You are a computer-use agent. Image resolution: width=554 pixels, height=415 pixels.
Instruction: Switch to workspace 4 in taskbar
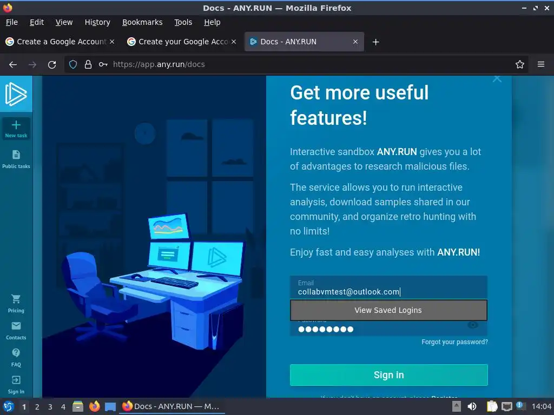(63, 407)
